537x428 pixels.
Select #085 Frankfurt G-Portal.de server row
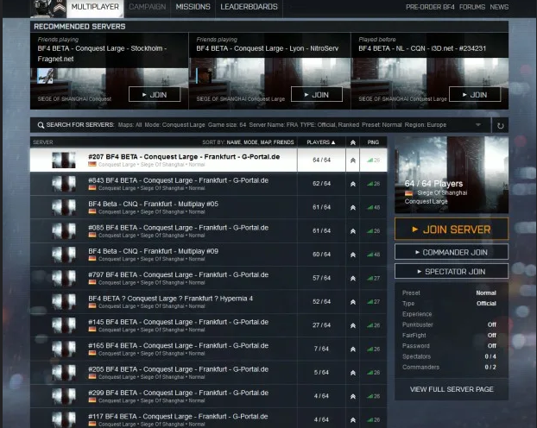tap(209, 230)
